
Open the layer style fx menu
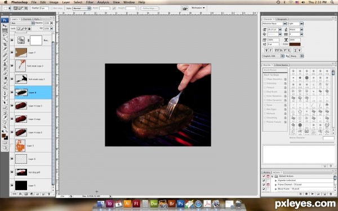pyautogui.click(x=20, y=194)
